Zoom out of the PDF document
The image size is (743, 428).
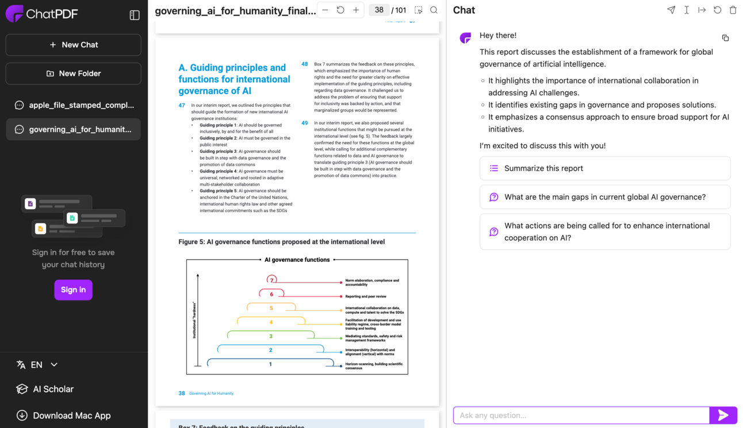pyautogui.click(x=325, y=10)
